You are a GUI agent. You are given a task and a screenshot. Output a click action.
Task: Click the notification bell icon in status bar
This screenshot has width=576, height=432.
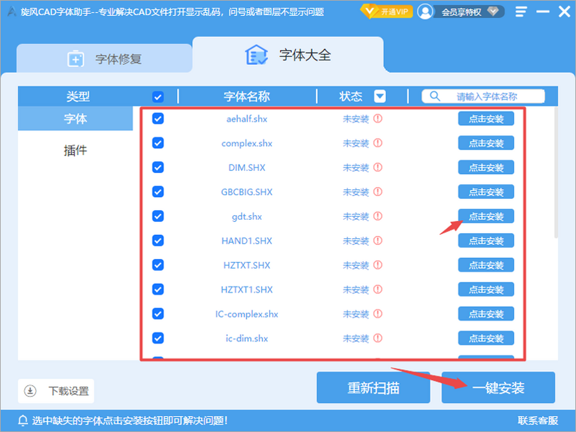coord(23,421)
